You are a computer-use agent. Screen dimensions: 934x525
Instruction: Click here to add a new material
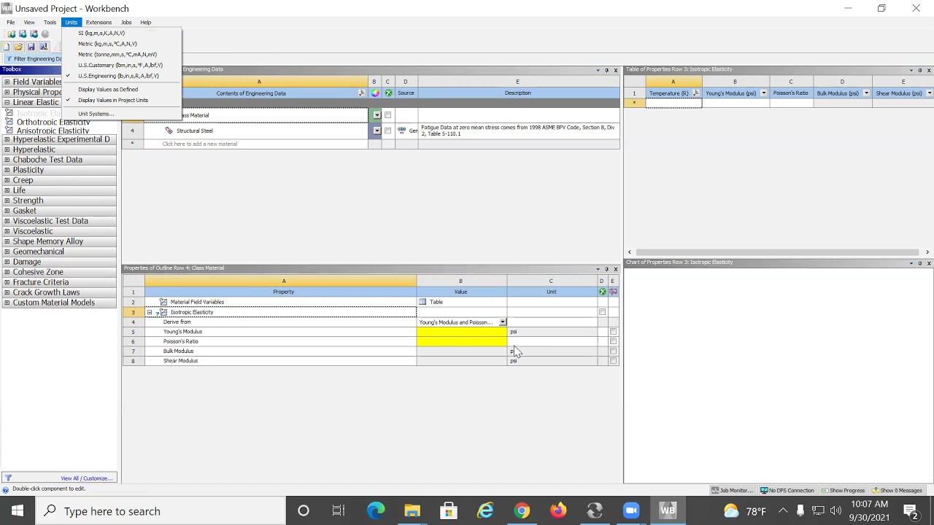click(199, 144)
